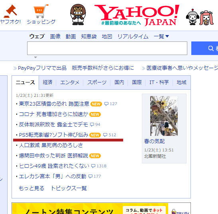The height and width of the screenshot is (214, 218).
Task: Expand the small arrow below search box
Action: tap(35, 57)
